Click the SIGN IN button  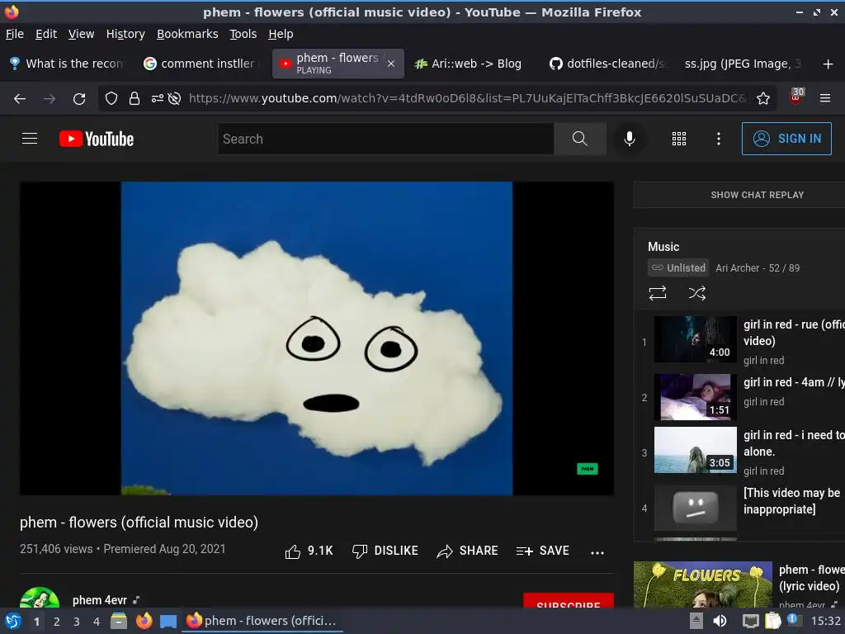coord(786,139)
